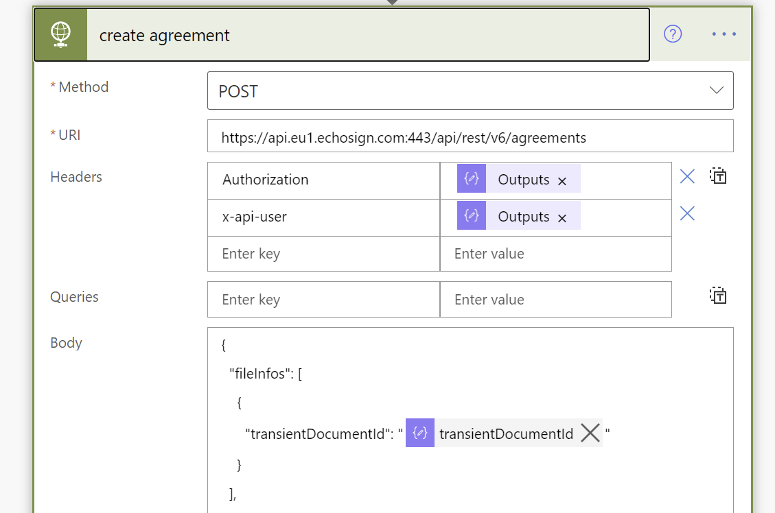The height and width of the screenshot is (513, 775).
Task: Open the help question mark icon
Action: click(x=672, y=34)
